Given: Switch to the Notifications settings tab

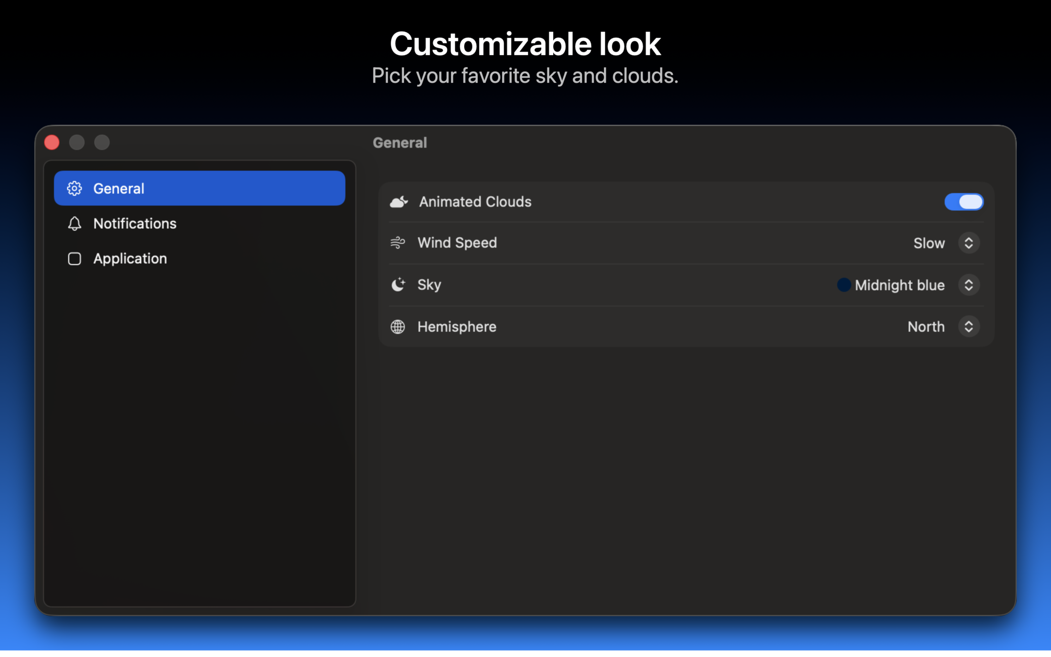Looking at the screenshot, I should [135, 223].
